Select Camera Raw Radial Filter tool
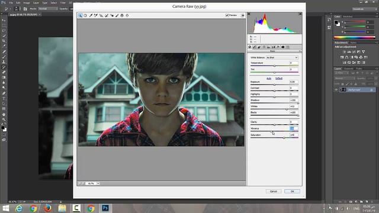The width and height of the screenshot is (379, 213). [127, 15]
